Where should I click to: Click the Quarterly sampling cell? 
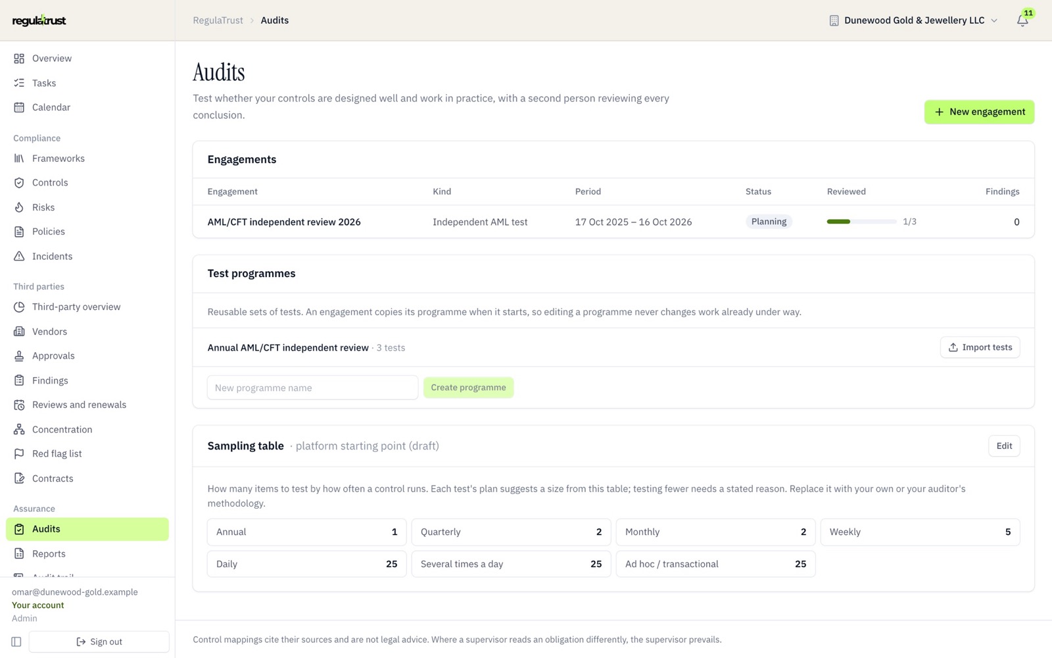click(511, 532)
